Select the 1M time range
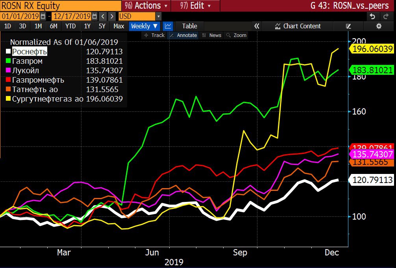 click(38, 26)
